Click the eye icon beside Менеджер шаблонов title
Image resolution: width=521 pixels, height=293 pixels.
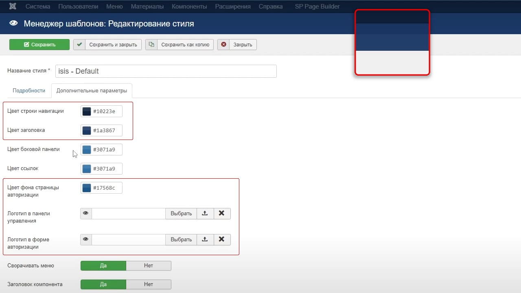(14, 24)
